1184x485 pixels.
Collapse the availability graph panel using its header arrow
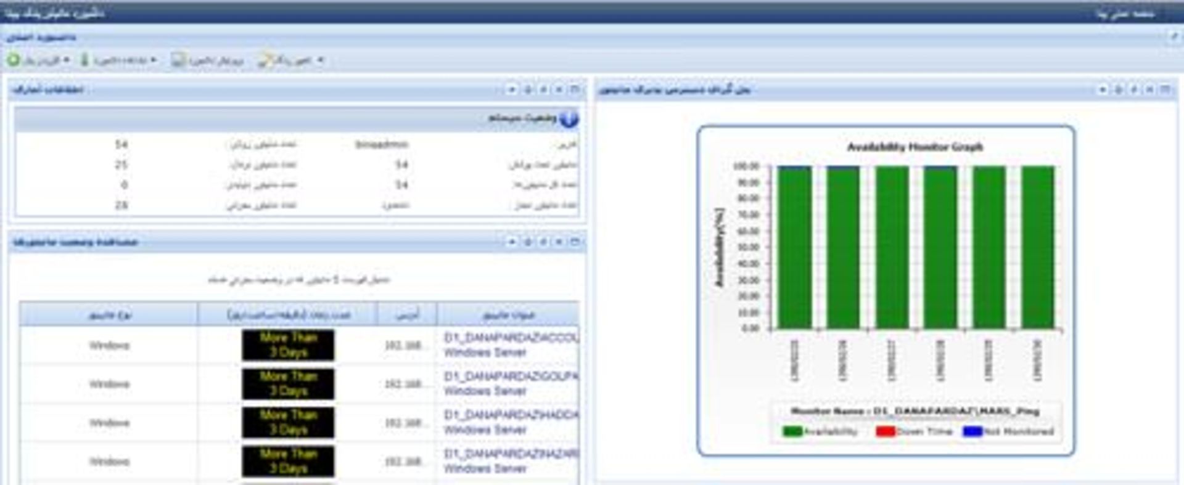(x=1102, y=89)
